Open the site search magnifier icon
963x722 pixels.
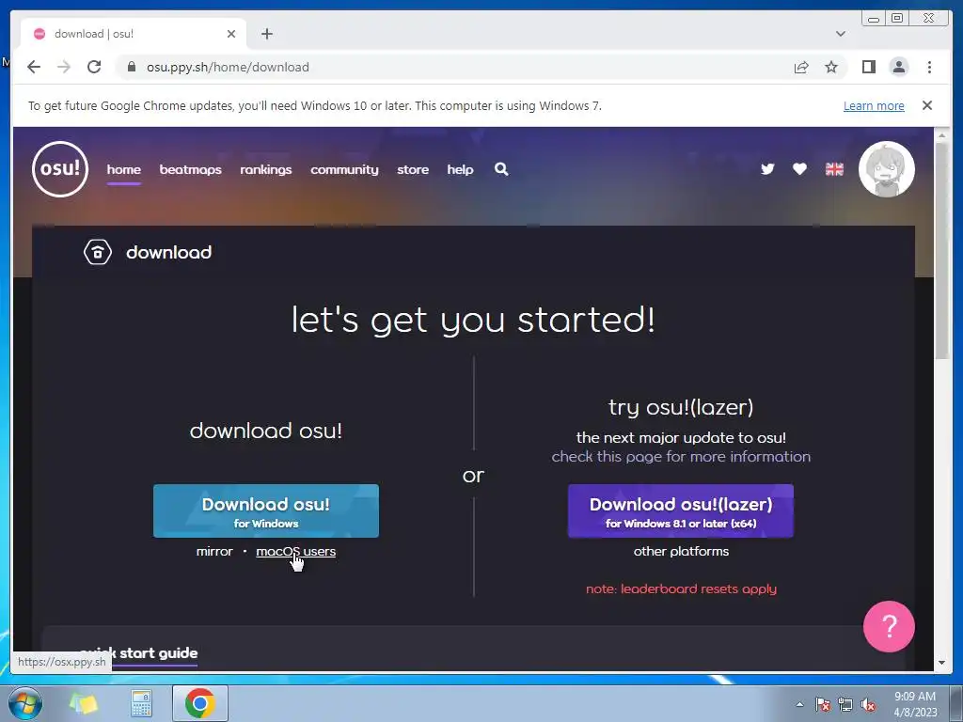[x=501, y=169]
